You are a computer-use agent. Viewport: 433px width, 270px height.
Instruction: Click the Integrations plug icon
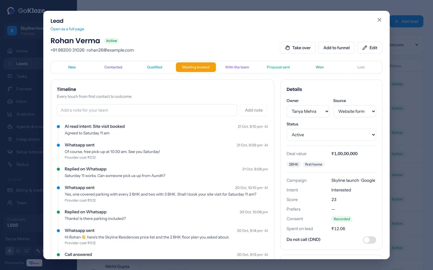point(10,139)
